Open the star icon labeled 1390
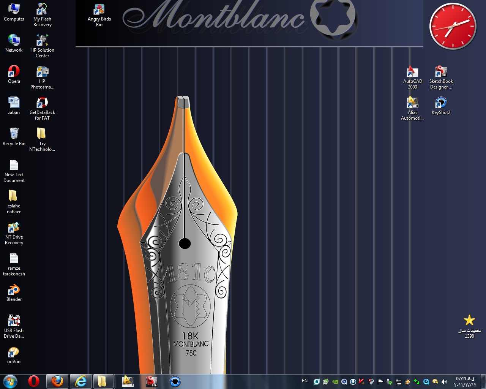Image resolution: width=486 pixels, height=389 pixels. (470, 327)
